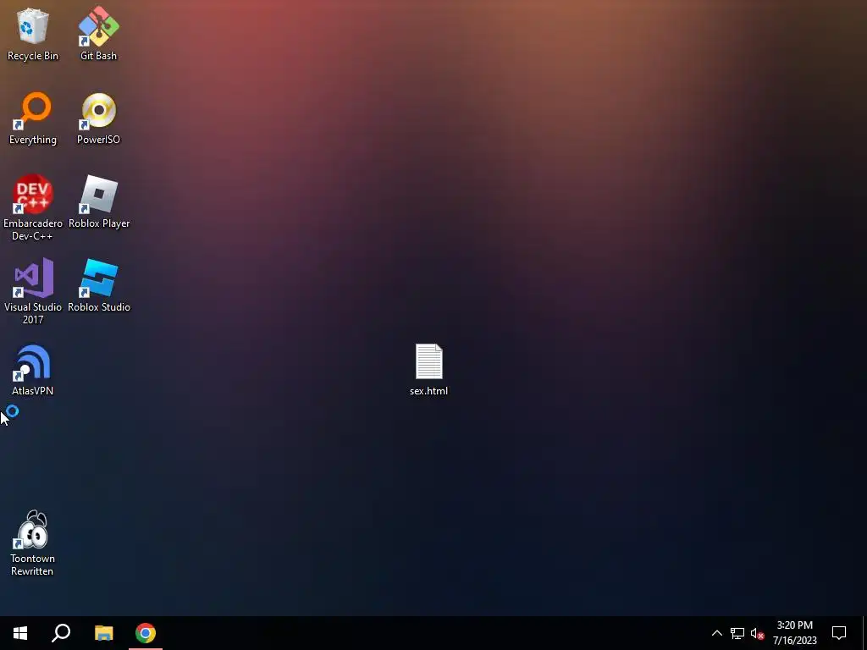The image size is (867, 650).
Task: Select the Roblox Player shortcut
Action: pos(99,201)
